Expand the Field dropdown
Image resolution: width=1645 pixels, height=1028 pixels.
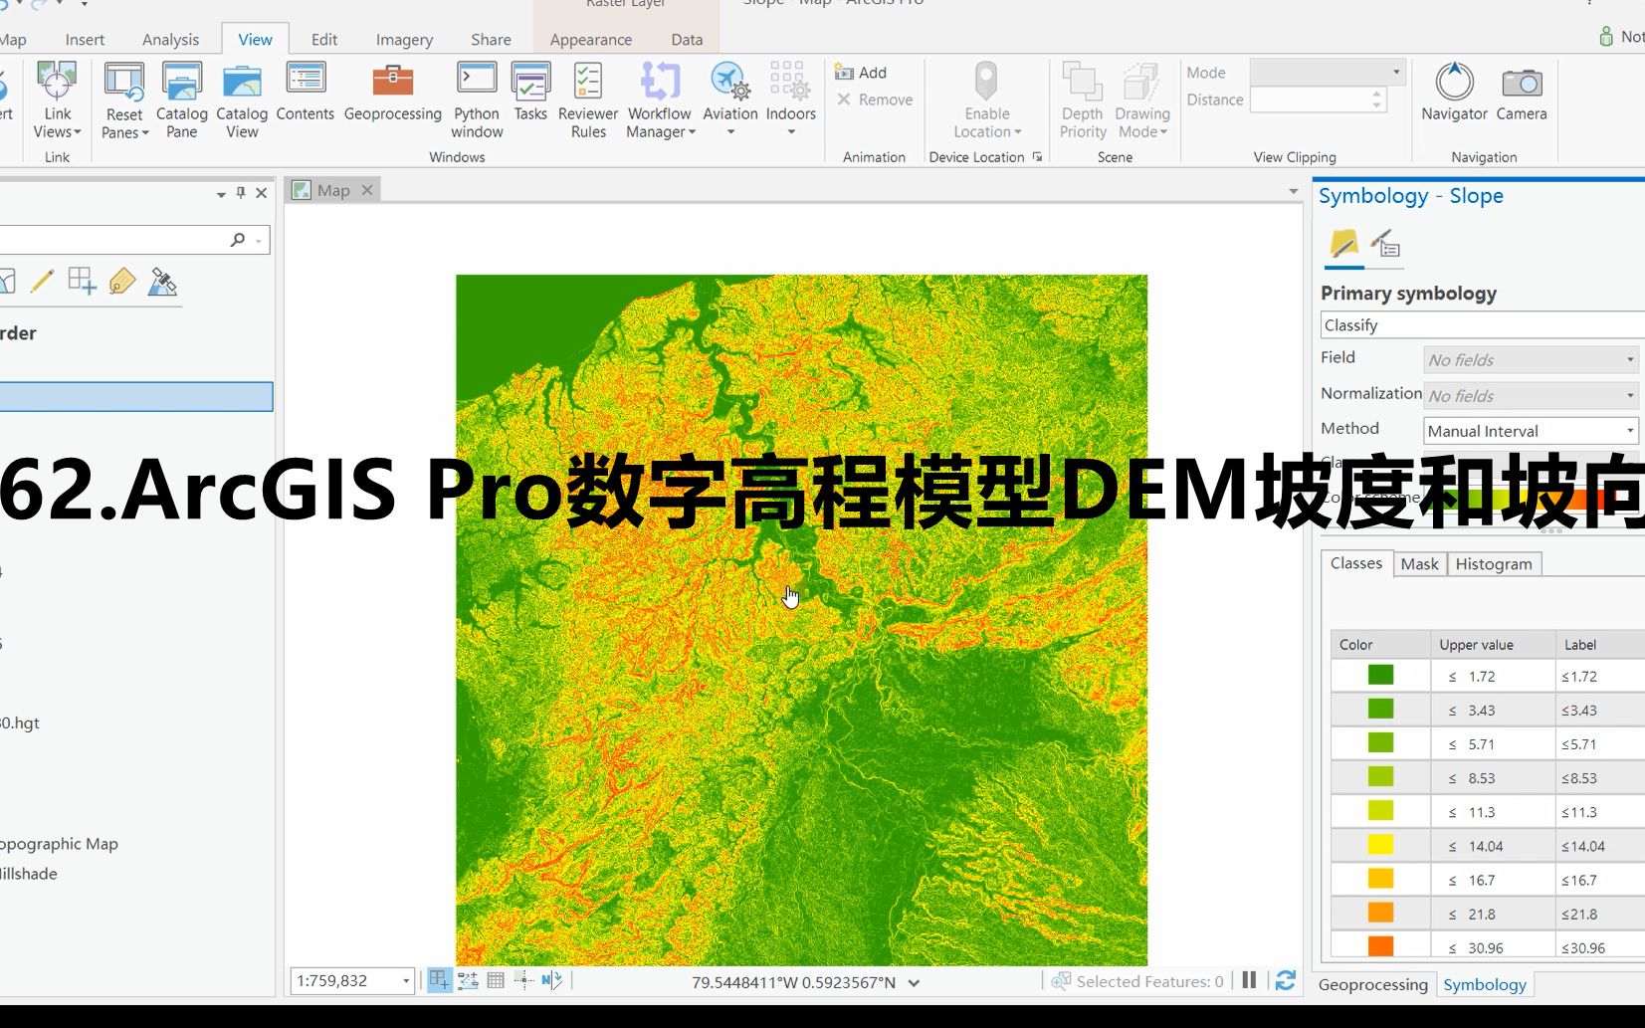pyautogui.click(x=1531, y=360)
